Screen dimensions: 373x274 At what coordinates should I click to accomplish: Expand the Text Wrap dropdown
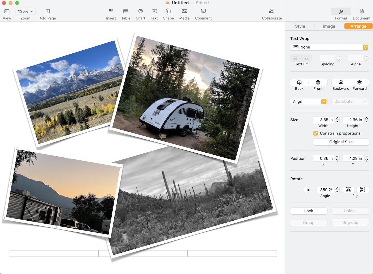point(329,47)
